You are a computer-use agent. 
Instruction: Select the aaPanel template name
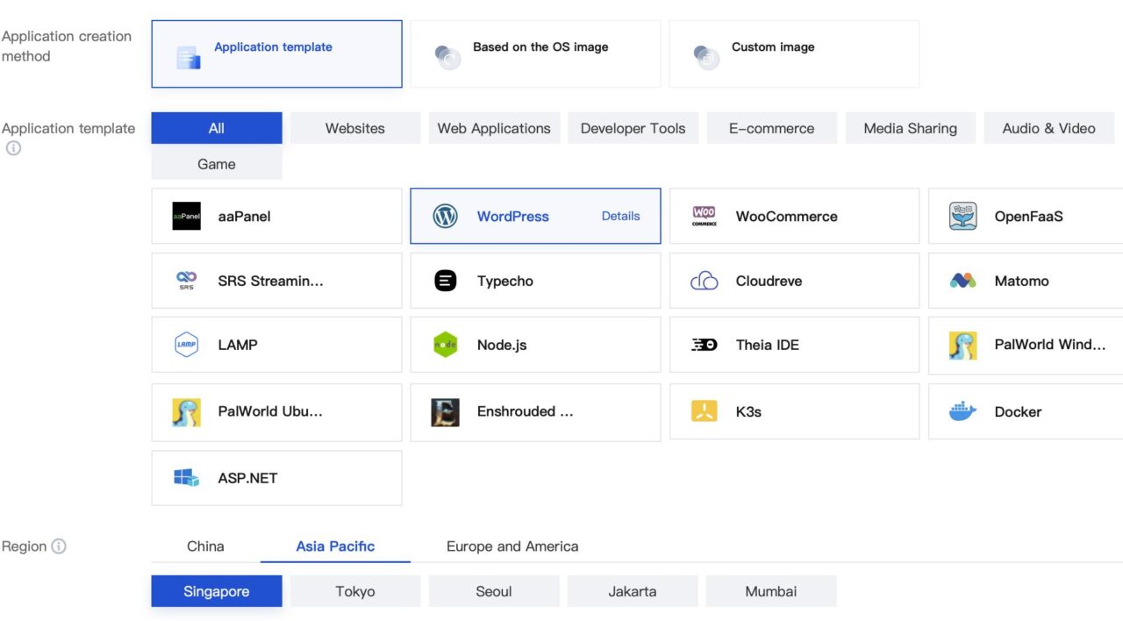(x=244, y=216)
